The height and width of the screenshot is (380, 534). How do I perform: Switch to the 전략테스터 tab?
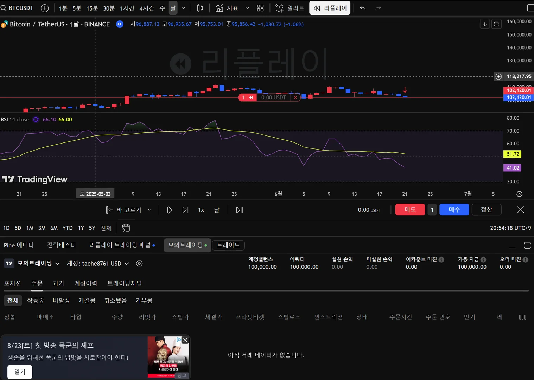[62, 245]
